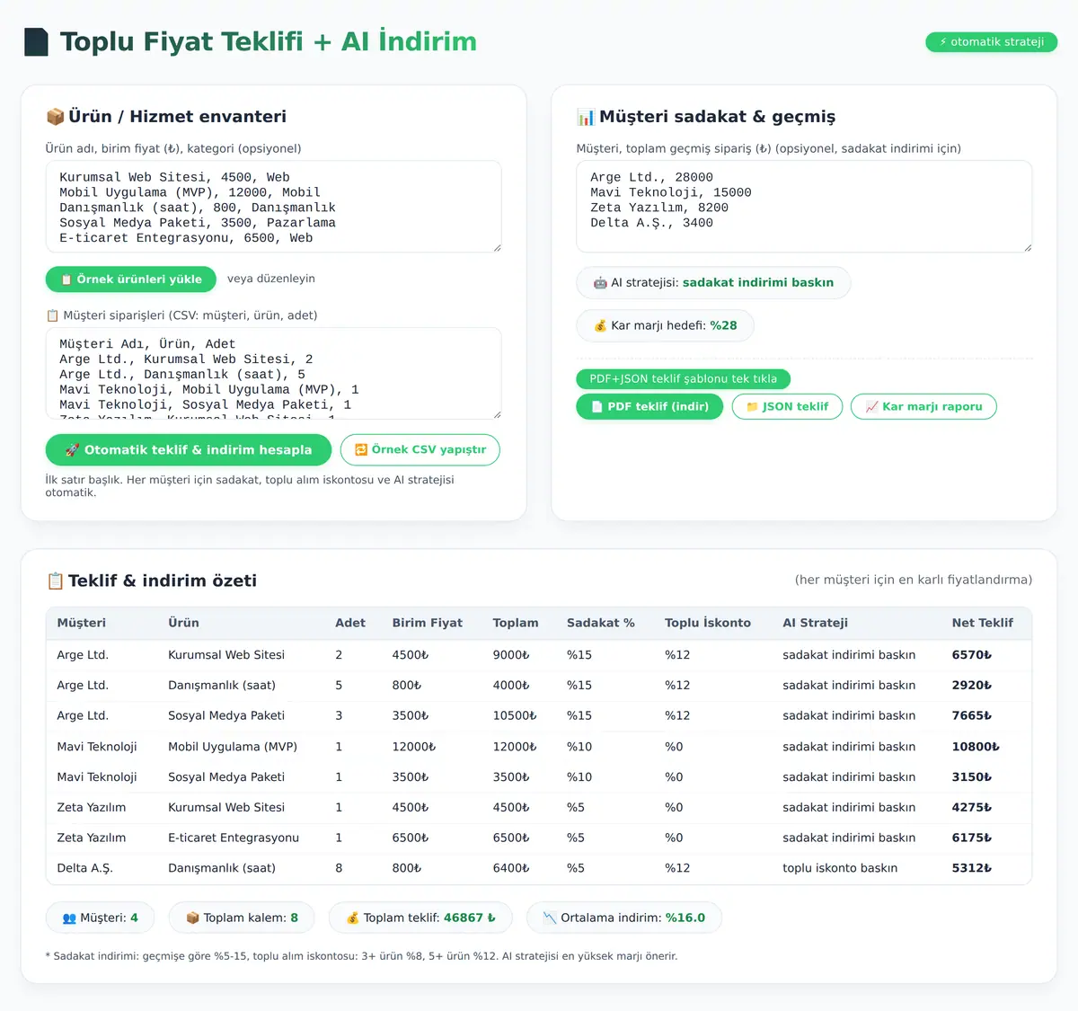The height and width of the screenshot is (1011, 1078).
Task: Focus the customer orders CSV text area
Action: [x=274, y=374]
